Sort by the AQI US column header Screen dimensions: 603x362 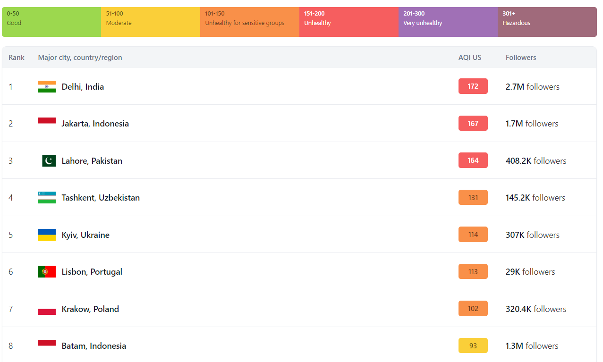(470, 58)
